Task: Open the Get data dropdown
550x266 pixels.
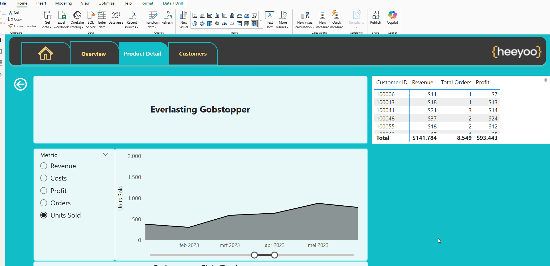Action: pyautogui.click(x=47, y=19)
